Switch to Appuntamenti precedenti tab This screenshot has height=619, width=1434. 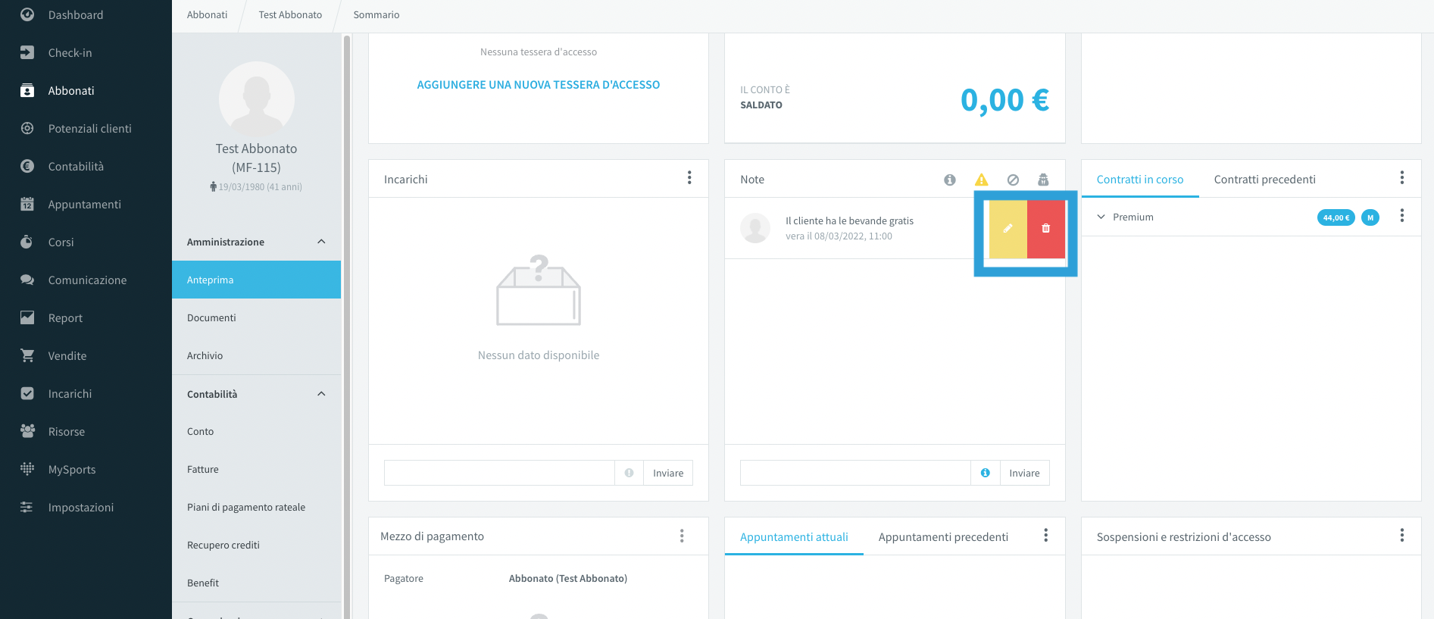pyautogui.click(x=943, y=537)
